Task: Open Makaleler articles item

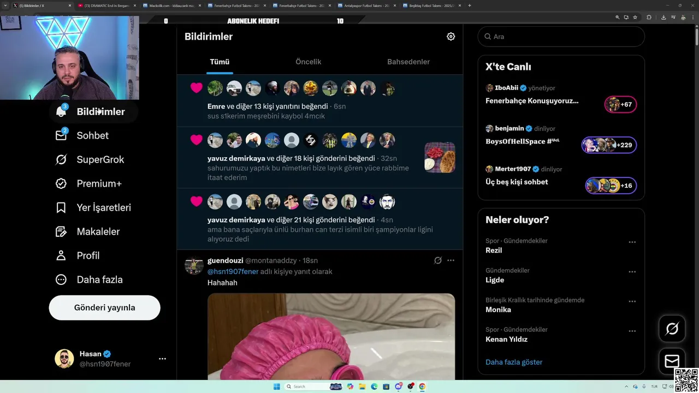Action: 87,231
